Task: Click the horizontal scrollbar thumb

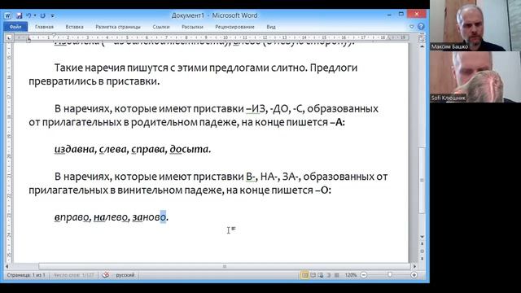Action: 225,266
